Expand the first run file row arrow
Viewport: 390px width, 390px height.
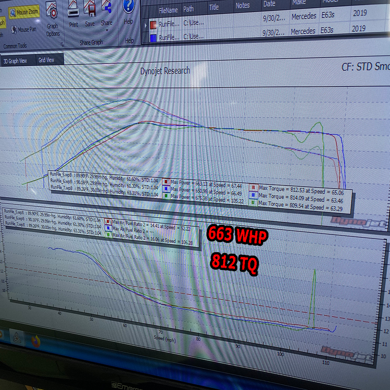[145, 24]
